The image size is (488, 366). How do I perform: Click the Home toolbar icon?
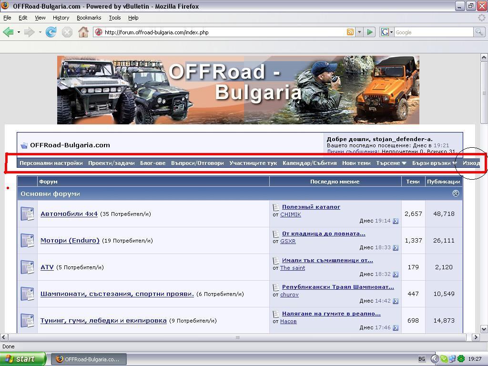coord(83,32)
